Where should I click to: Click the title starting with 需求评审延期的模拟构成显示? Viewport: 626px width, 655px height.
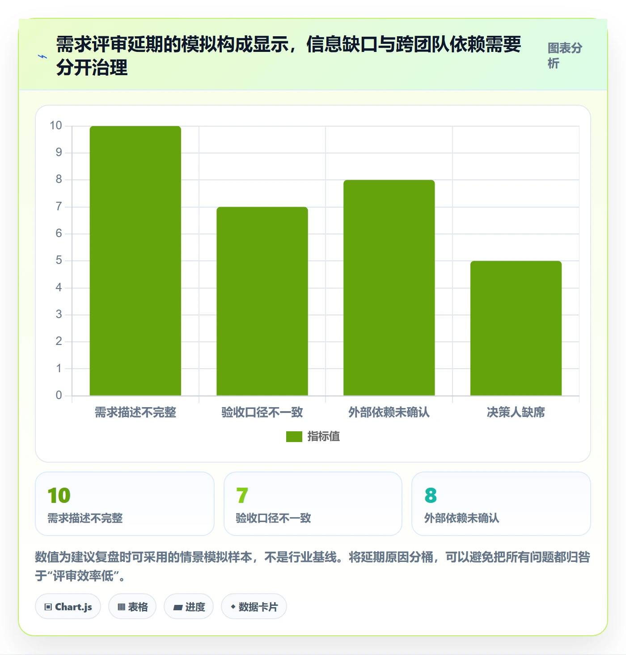[x=288, y=56]
